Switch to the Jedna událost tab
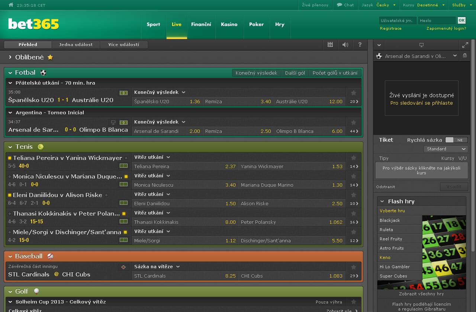The image size is (476, 312). [x=76, y=45]
